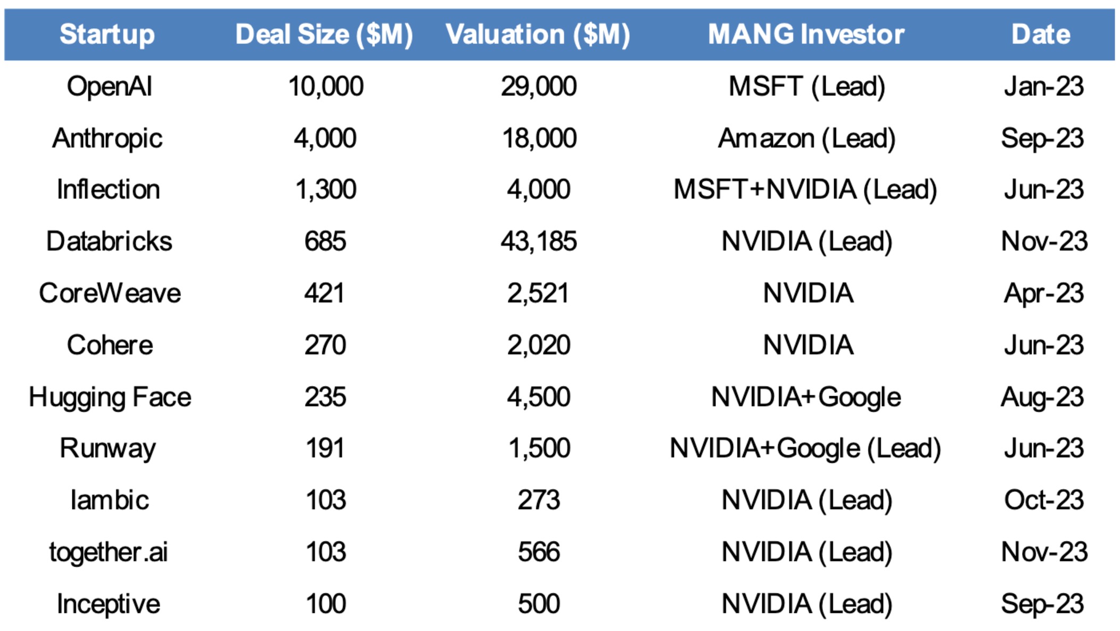The width and height of the screenshot is (1120, 631).
Task: Select the CoreWeave startup cell
Action: pyautogui.click(x=110, y=293)
